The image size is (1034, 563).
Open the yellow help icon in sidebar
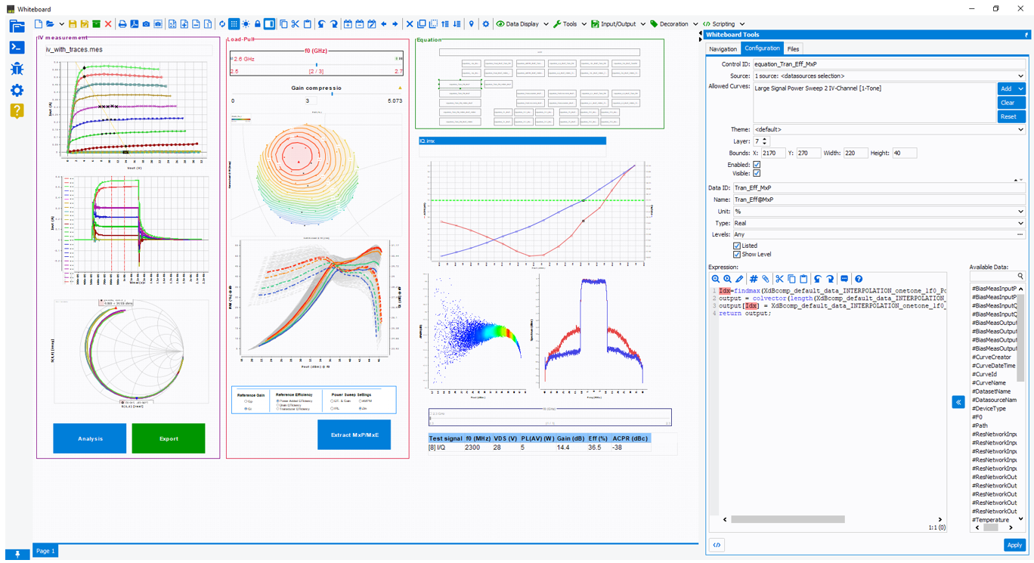(17, 110)
